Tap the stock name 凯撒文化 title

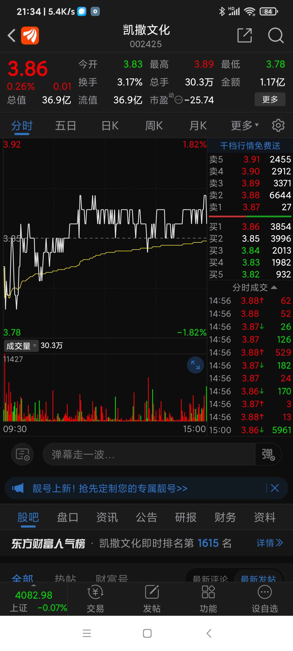(x=146, y=30)
